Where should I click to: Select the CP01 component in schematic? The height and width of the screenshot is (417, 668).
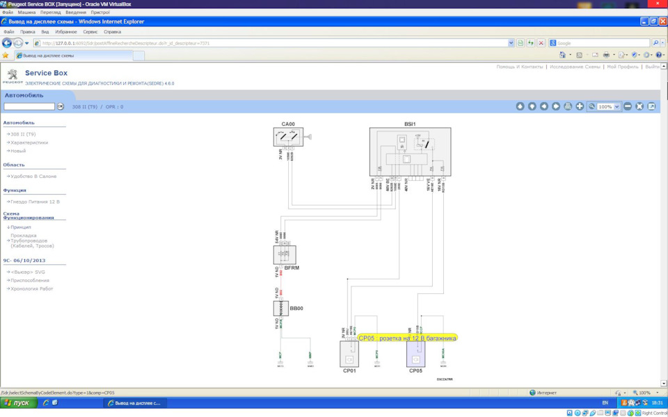pyautogui.click(x=349, y=354)
